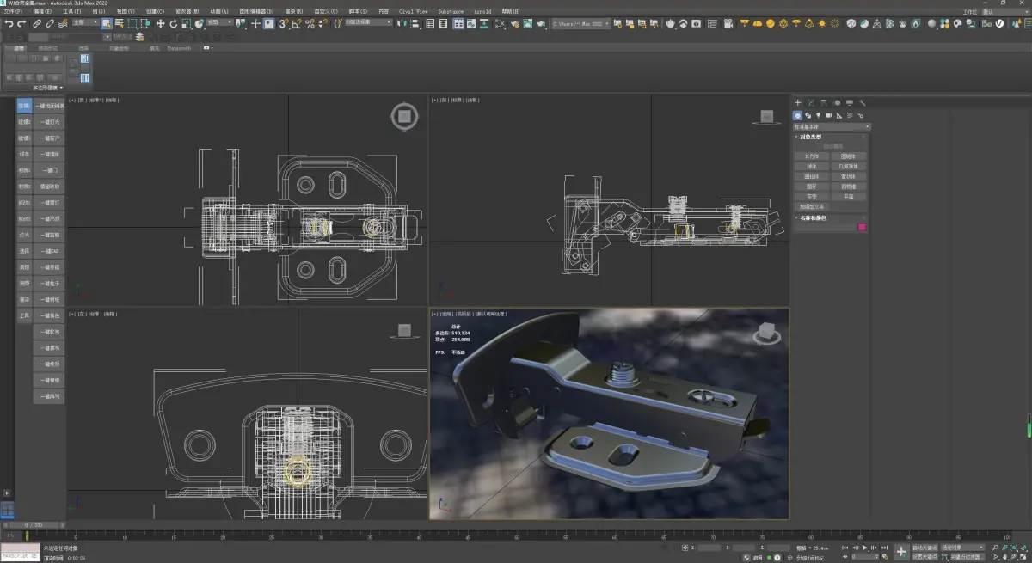Click the ViewCube in perspective viewport
This screenshot has height=563, width=1032.
[x=769, y=334]
